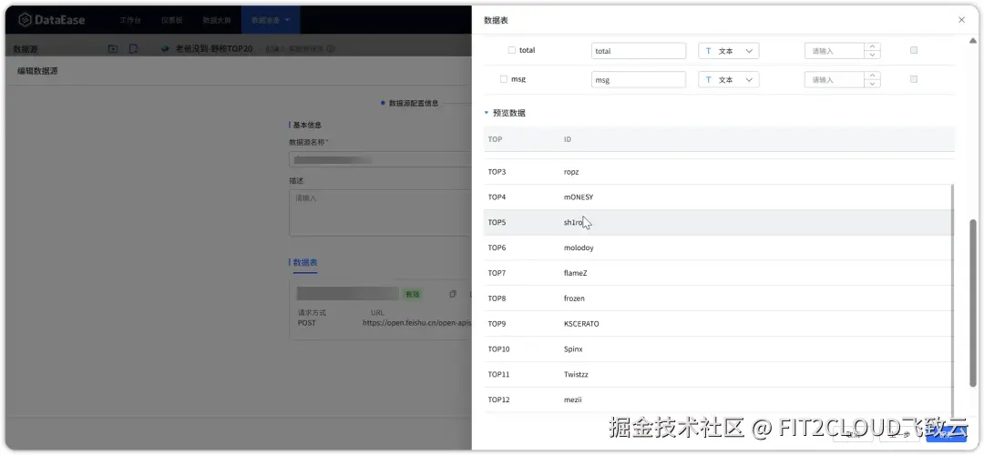Collapse the 预览数据 section
984x455 pixels.
click(x=487, y=113)
